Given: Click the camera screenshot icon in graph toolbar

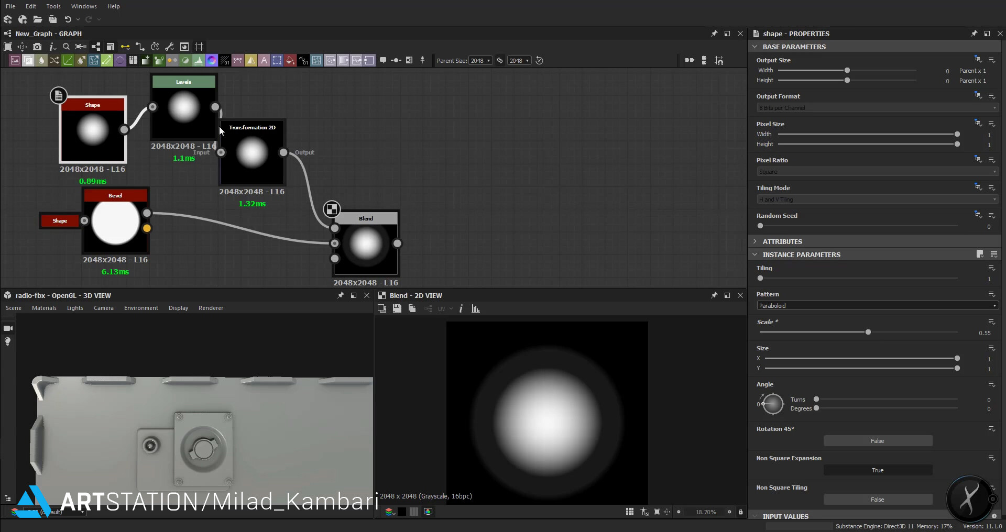Looking at the screenshot, I should tap(37, 47).
